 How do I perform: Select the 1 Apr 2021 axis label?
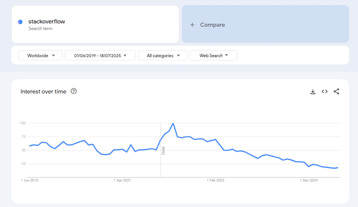click(123, 180)
